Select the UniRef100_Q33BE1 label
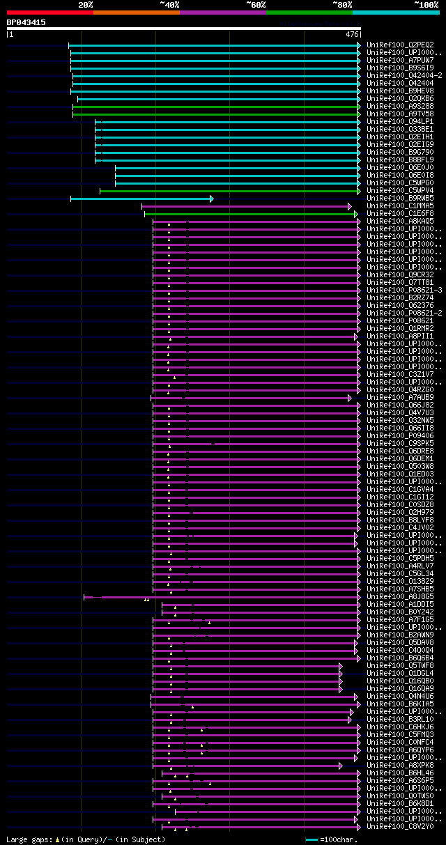 [400, 129]
